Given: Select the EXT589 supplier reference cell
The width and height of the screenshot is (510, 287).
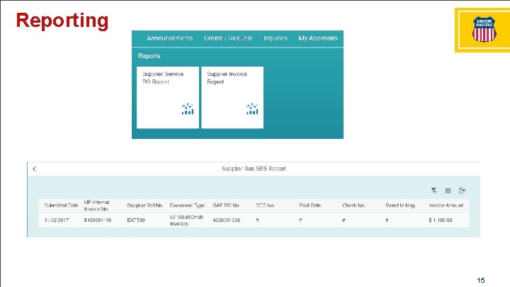Looking at the screenshot, I should 136,220.
